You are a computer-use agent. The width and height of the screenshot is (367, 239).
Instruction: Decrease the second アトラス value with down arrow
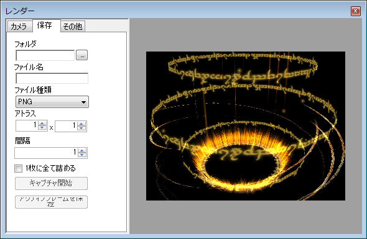[81, 128]
